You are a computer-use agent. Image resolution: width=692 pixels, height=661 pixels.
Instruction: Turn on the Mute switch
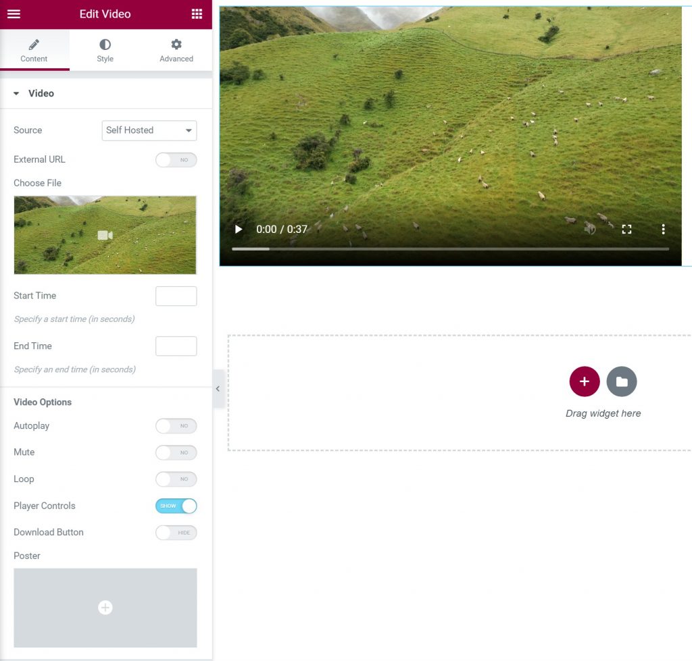176,452
